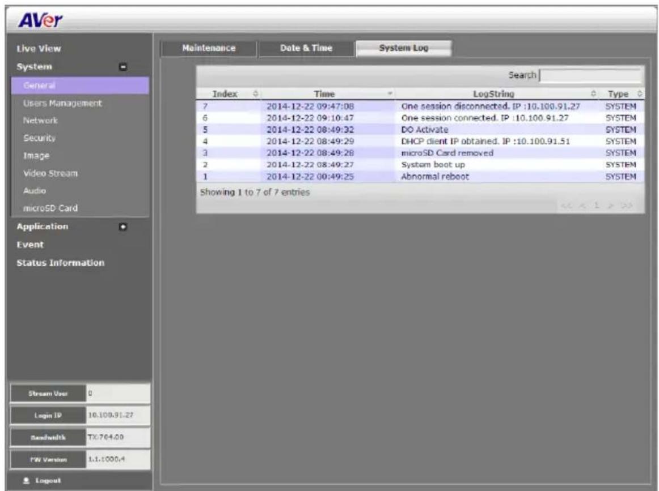Click 'Showing 1 to 7 of 7 entries' text
The width and height of the screenshot is (659, 491).
coord(255,192)
